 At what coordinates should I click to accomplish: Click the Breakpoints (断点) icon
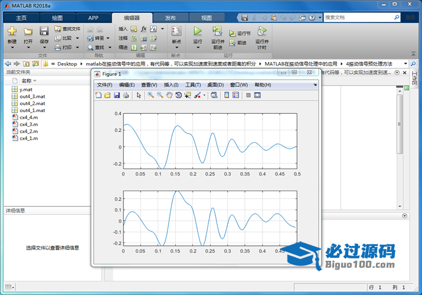[x=176, y=31]
